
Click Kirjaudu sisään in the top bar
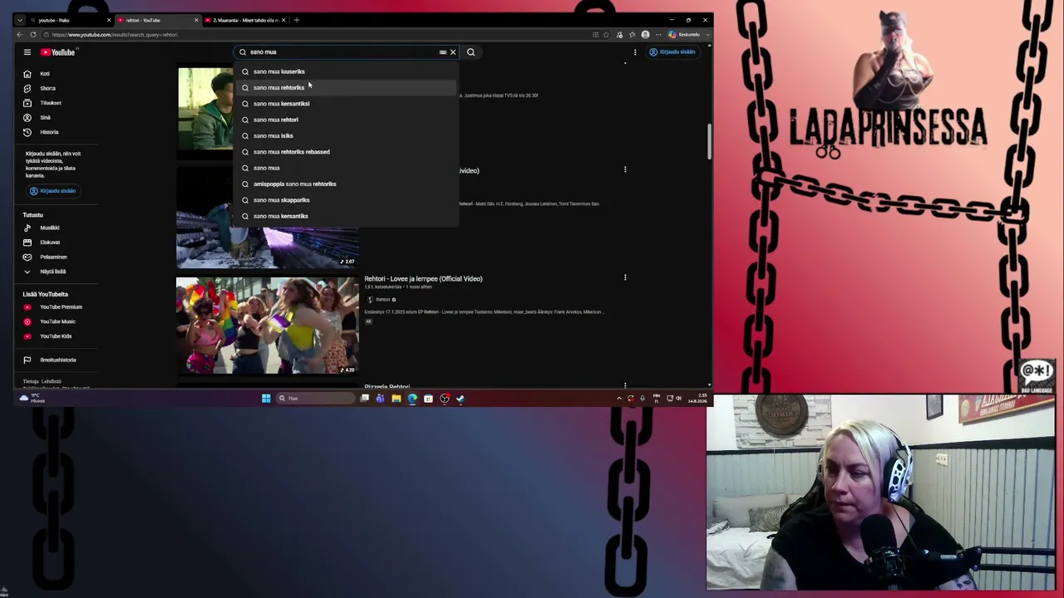click(672, 52)
